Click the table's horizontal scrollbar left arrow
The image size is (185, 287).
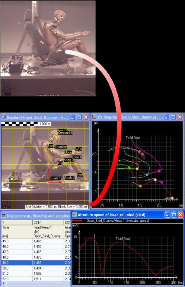tap(3, 283)
